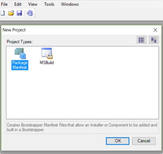Screen dimensions: 163x154
Task: Open the Tools menu
Action: tap(49, 4)
